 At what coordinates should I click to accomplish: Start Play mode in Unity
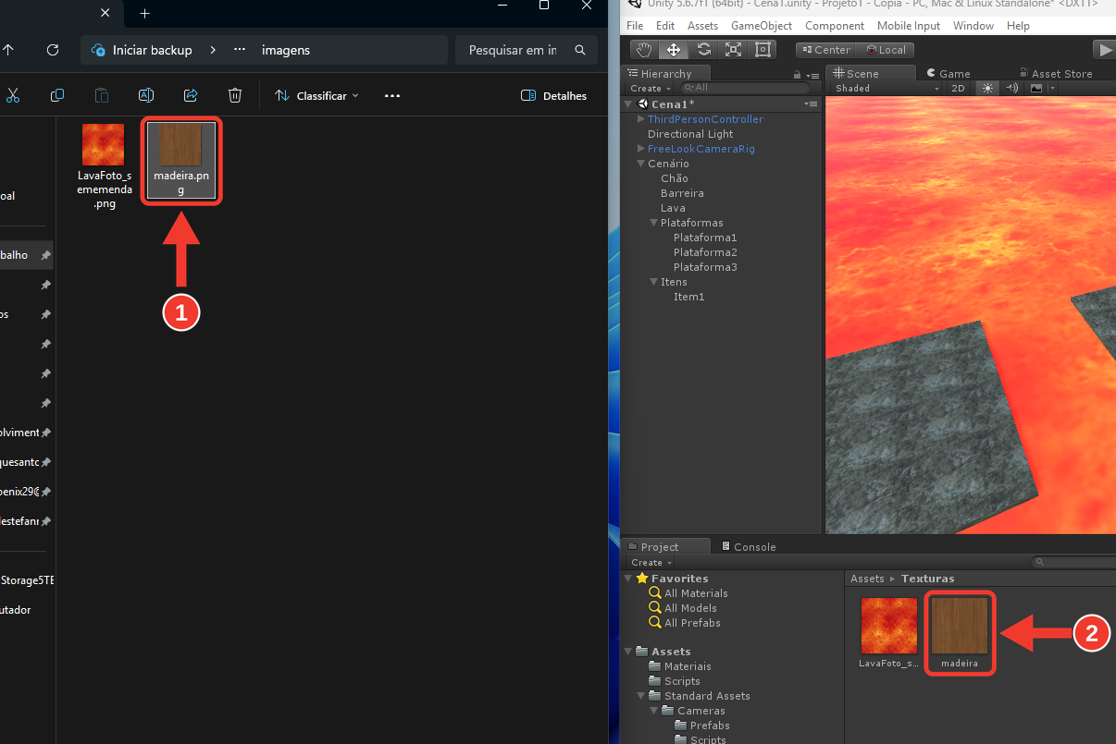[x=1105, y=50]
